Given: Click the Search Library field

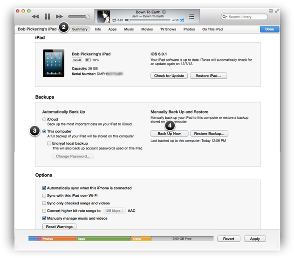Looking at the screenshot, I should pos(244,17).
